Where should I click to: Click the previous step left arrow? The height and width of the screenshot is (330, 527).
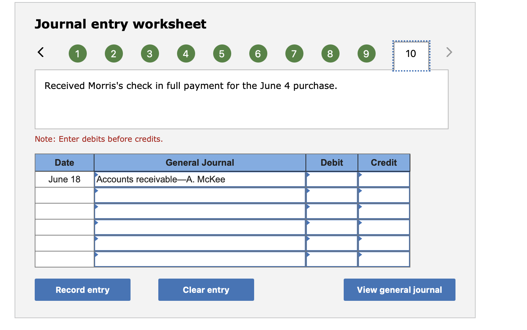[41, 52]
